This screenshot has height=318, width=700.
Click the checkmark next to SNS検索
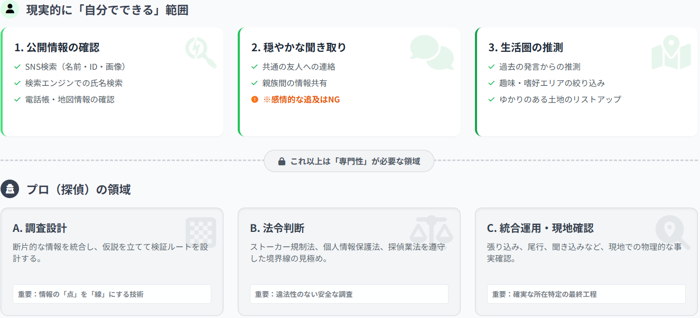[17, 67]
